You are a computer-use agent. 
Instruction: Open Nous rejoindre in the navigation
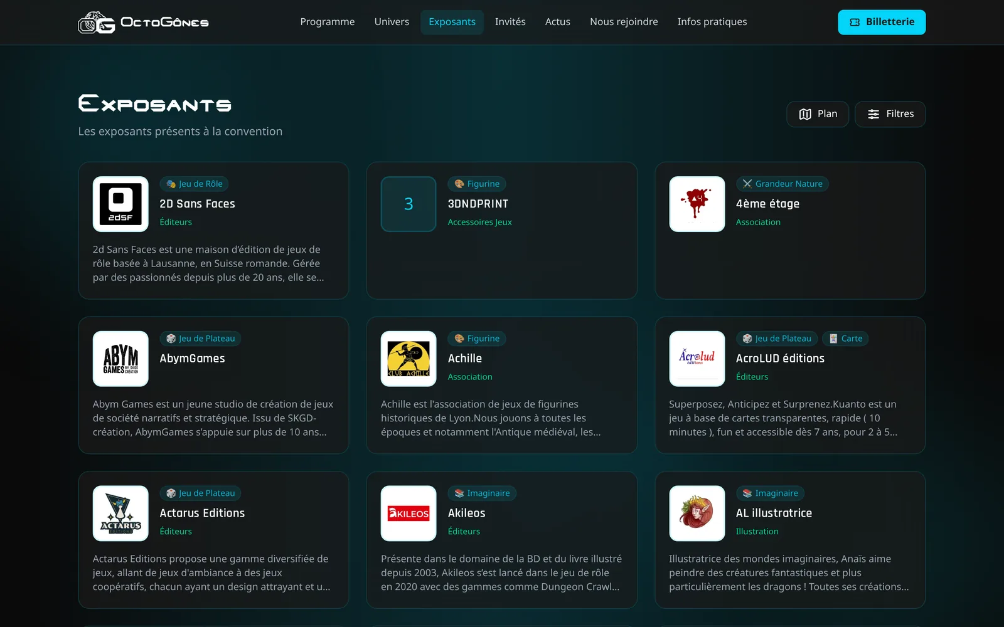click(x=624, y=22)
